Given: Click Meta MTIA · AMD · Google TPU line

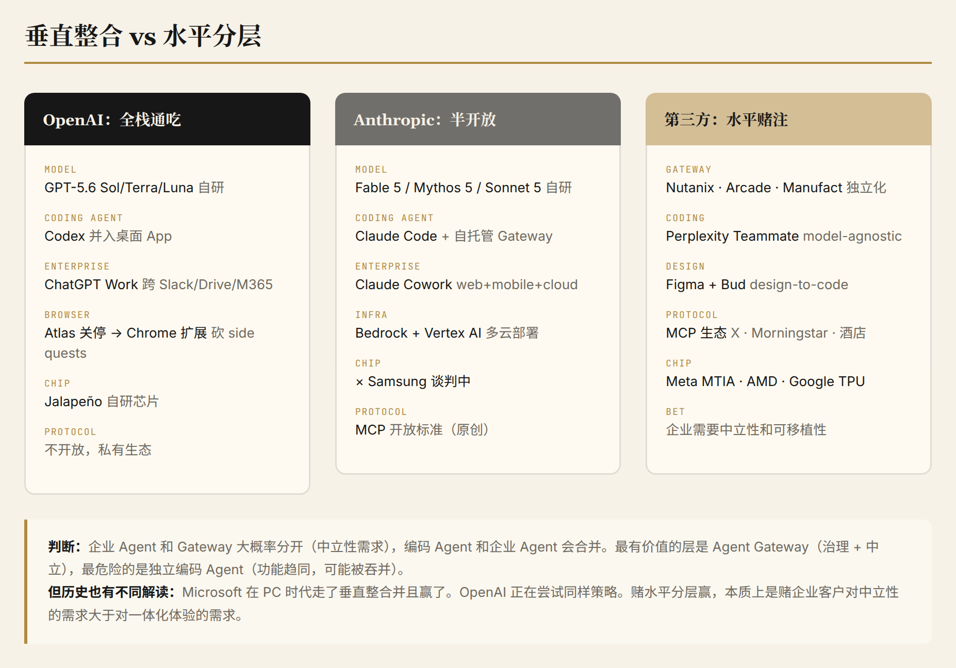Looking at the screenshot, I should pyautogui.click(x=765, y=381).
